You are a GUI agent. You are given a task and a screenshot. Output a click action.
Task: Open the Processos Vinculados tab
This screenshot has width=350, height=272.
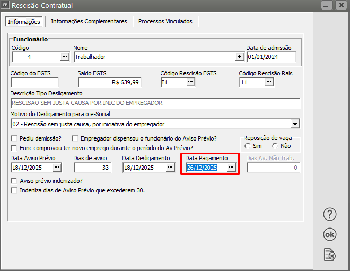point(165,22)
